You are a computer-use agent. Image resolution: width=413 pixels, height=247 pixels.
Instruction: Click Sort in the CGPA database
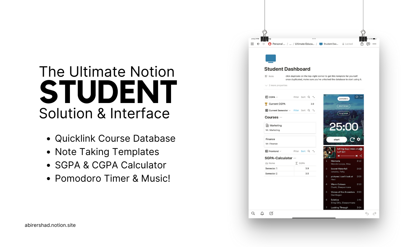pos(303,97)
